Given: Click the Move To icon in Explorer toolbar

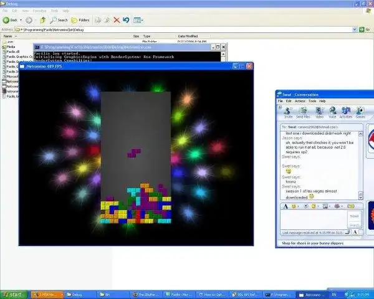Looking at the screenshot, I should pyautogui.click(x=98, y=21).
